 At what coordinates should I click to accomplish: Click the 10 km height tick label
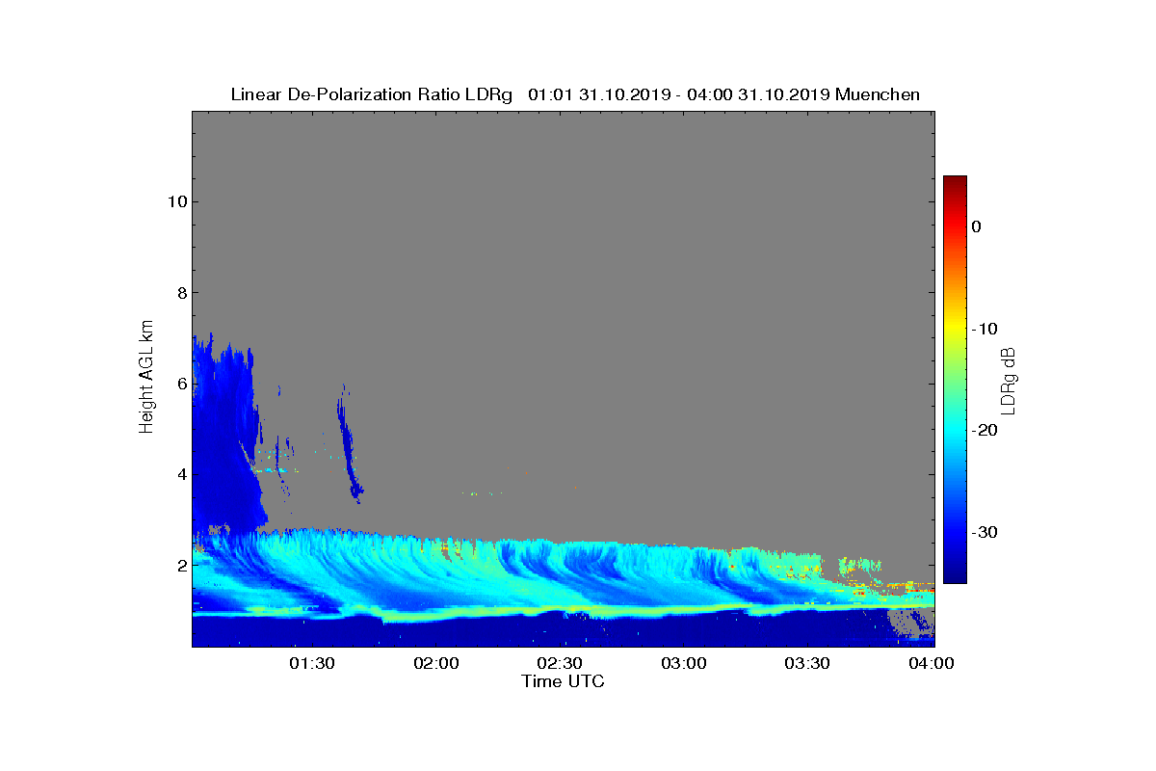pos(175,201)
